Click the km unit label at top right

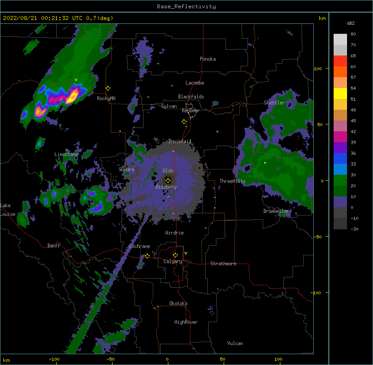pyautogui.click(x=322, y=18)
